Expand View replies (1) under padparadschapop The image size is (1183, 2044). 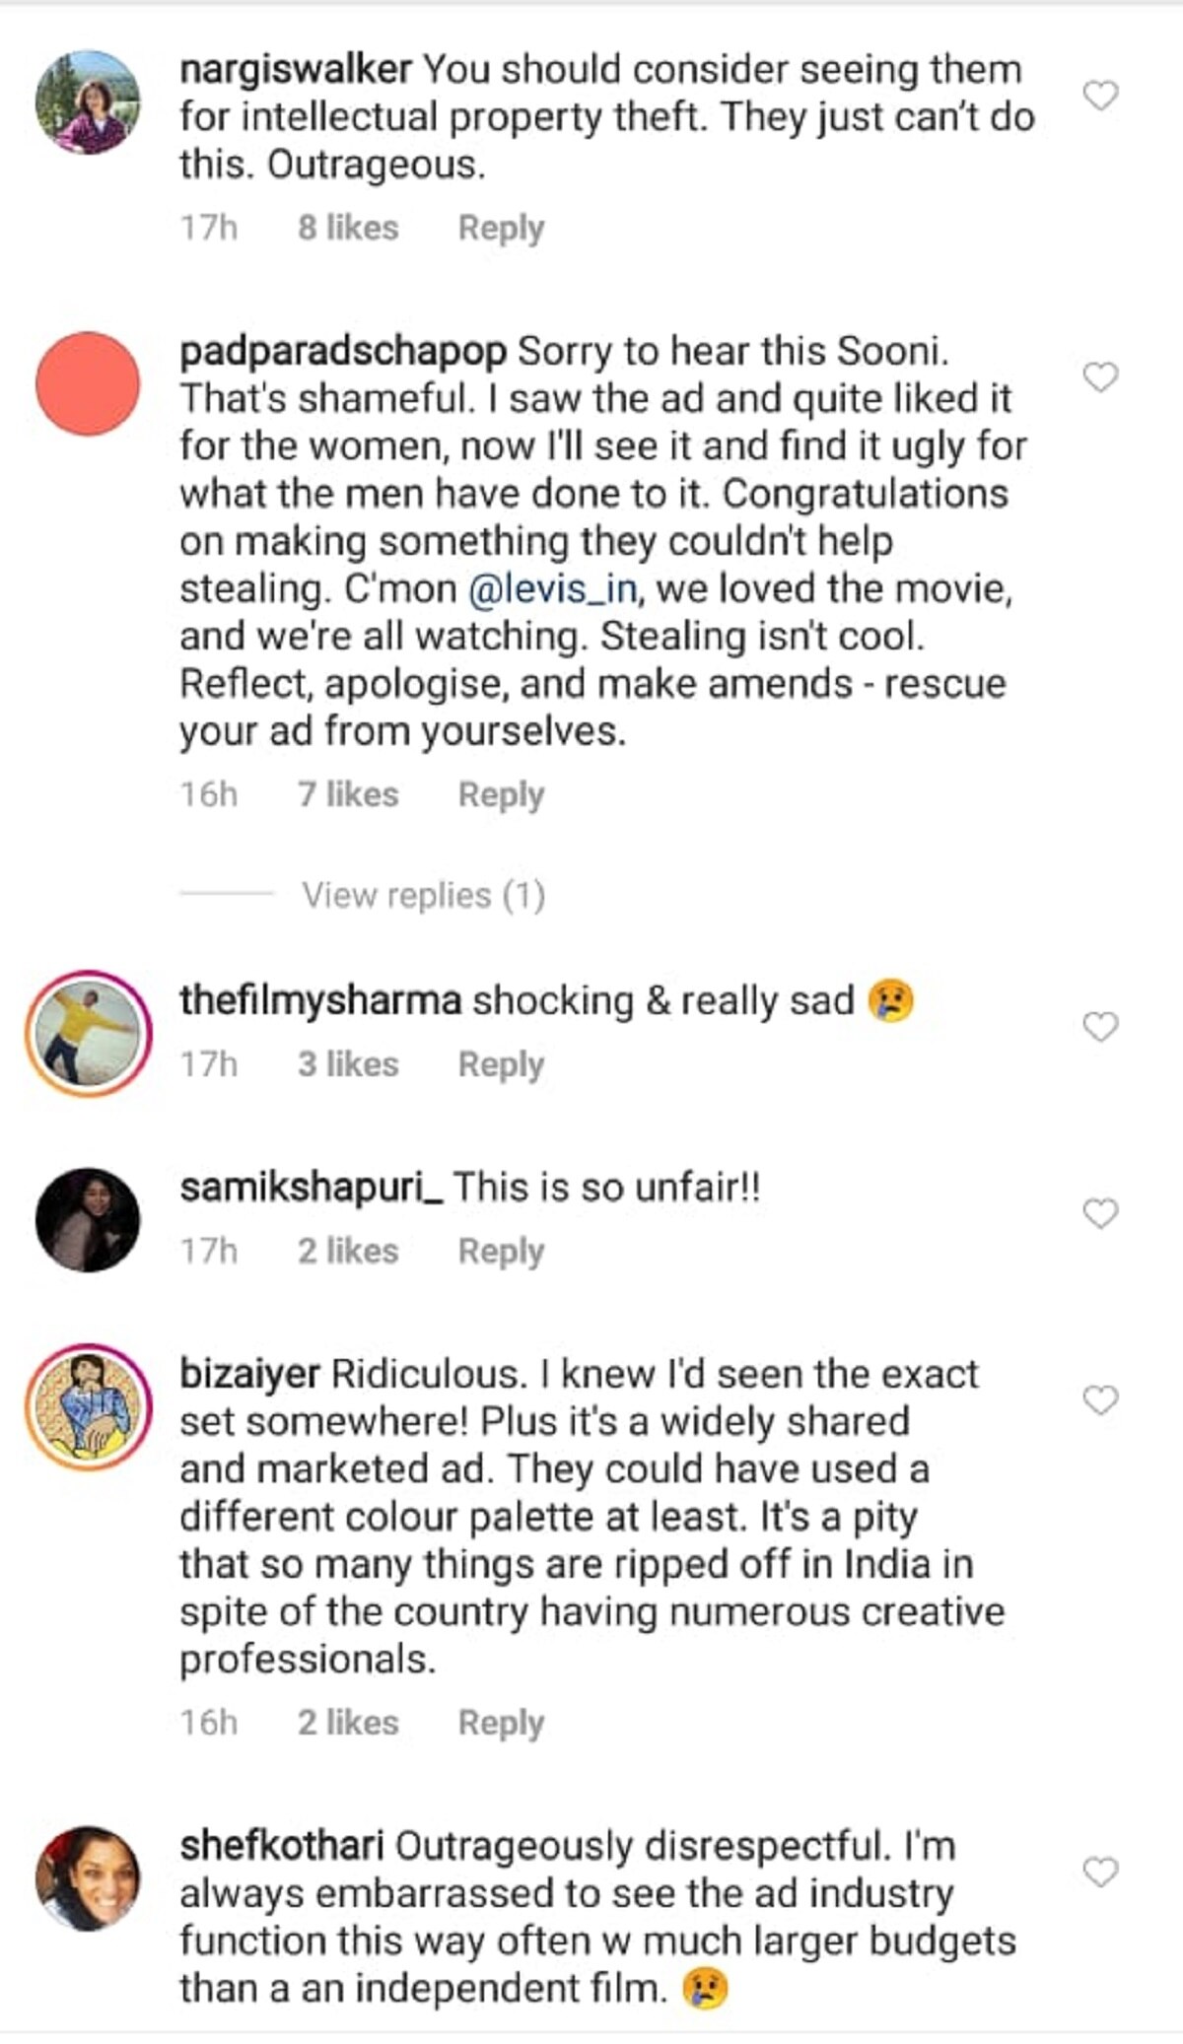coord(423,895)
